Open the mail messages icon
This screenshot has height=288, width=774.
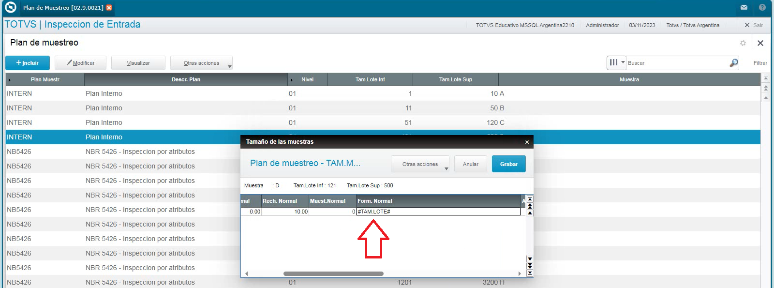744,7
